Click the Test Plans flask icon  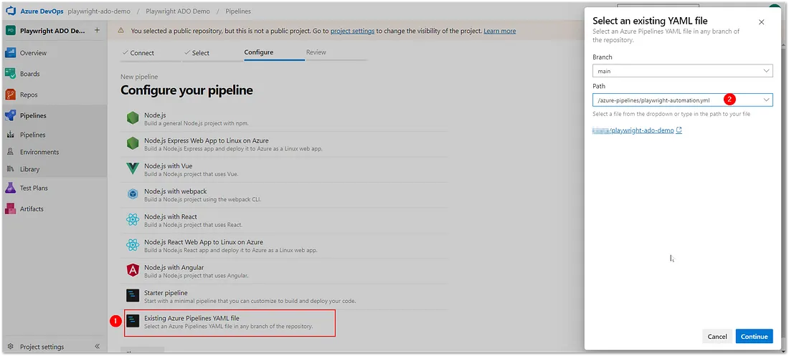(x=11, y=188)
